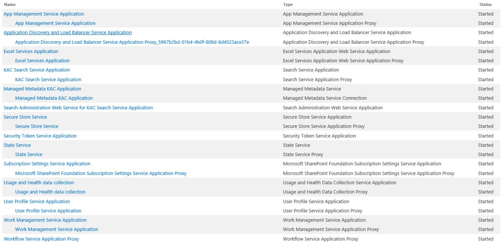Open App Management link in the Proxy-type row
Screen dimensions: 504x248
[x=55, y=23]
